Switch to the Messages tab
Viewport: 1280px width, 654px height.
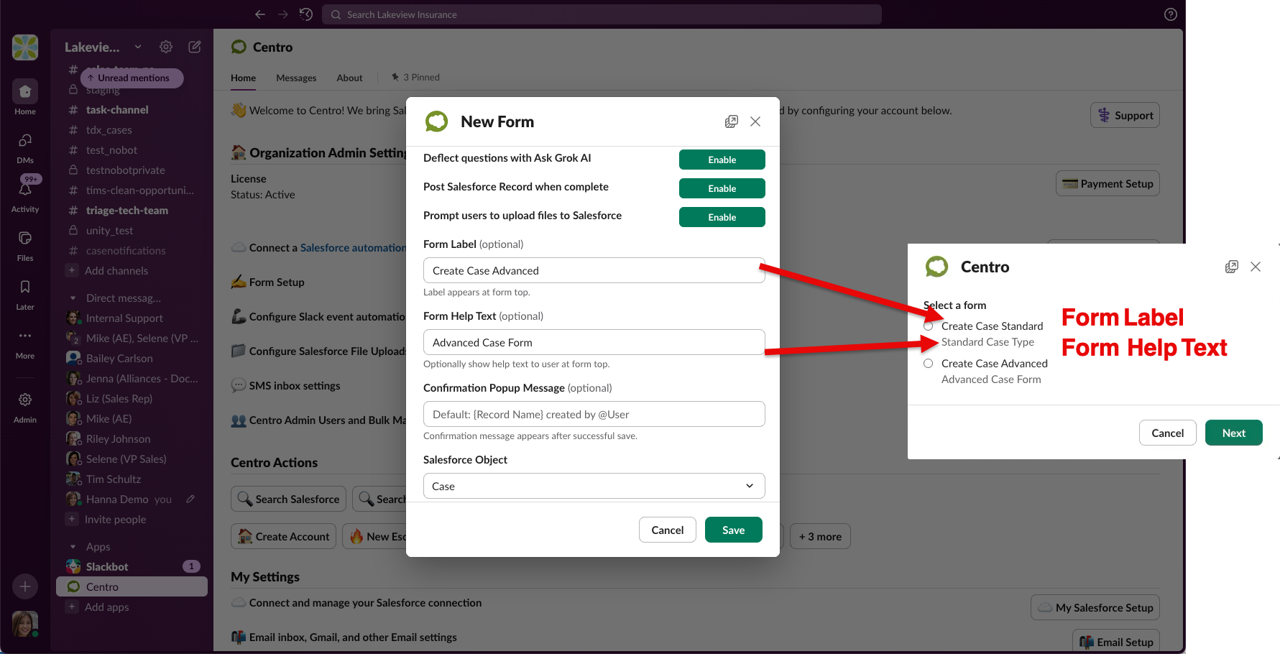tap(296, 78)
